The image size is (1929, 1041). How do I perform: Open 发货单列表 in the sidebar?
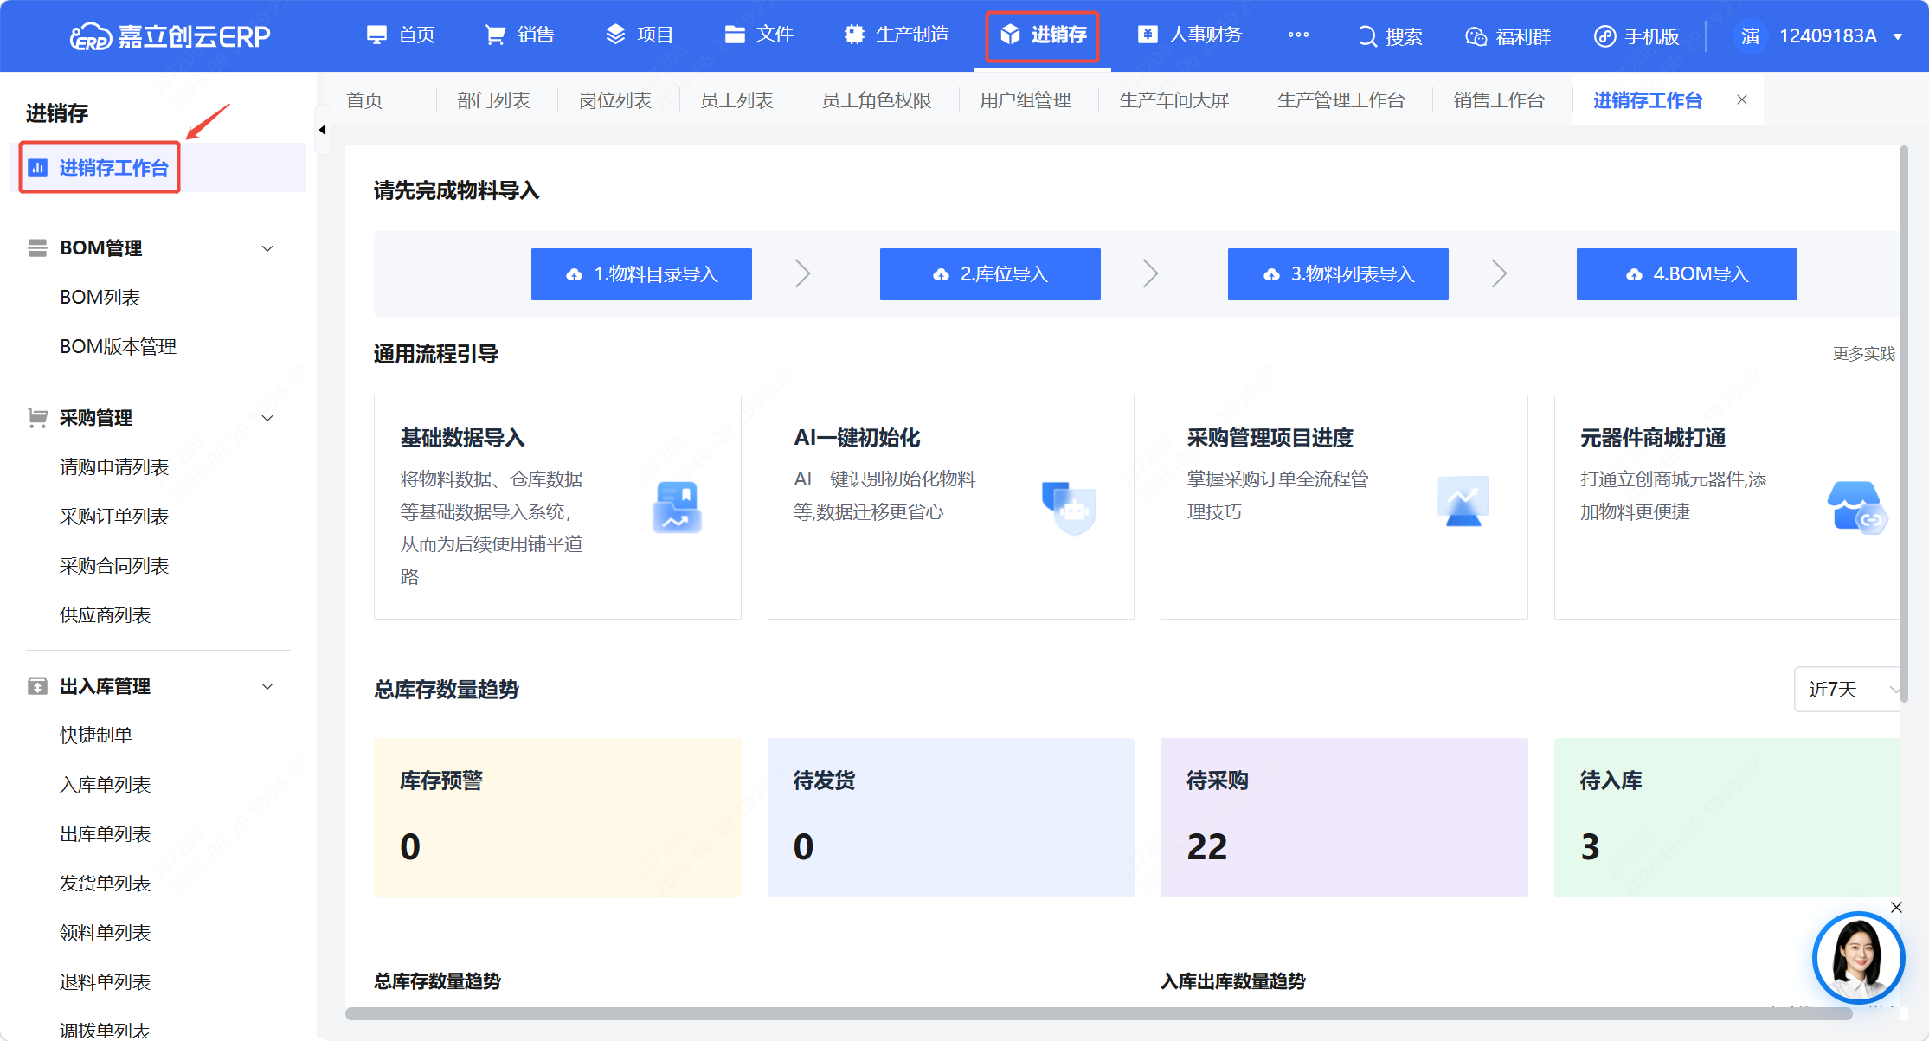click(105, 884)
